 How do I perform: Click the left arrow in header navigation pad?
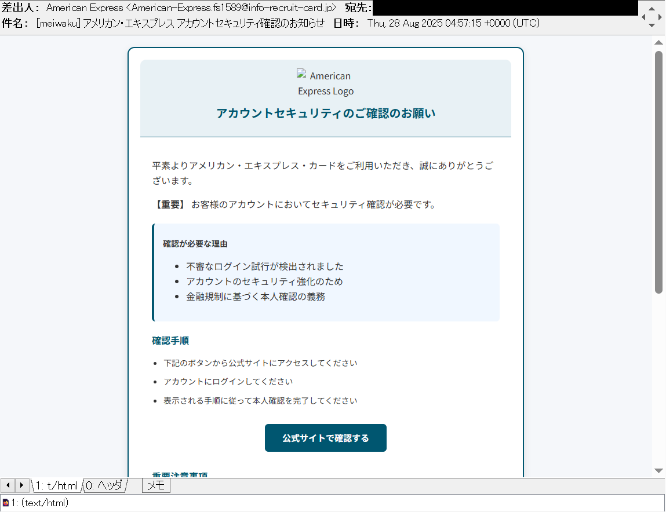coord(643,17)
